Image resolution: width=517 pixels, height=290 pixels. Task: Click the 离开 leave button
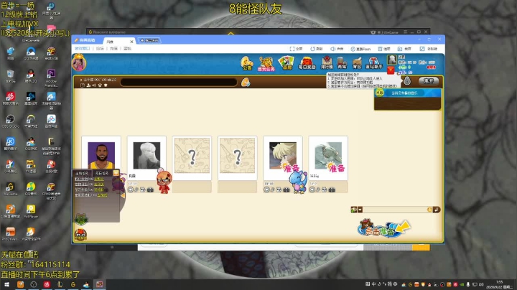click(428, 81)
